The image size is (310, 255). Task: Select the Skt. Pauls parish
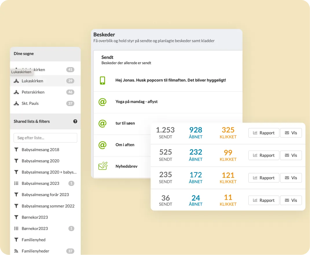(45, 103)
